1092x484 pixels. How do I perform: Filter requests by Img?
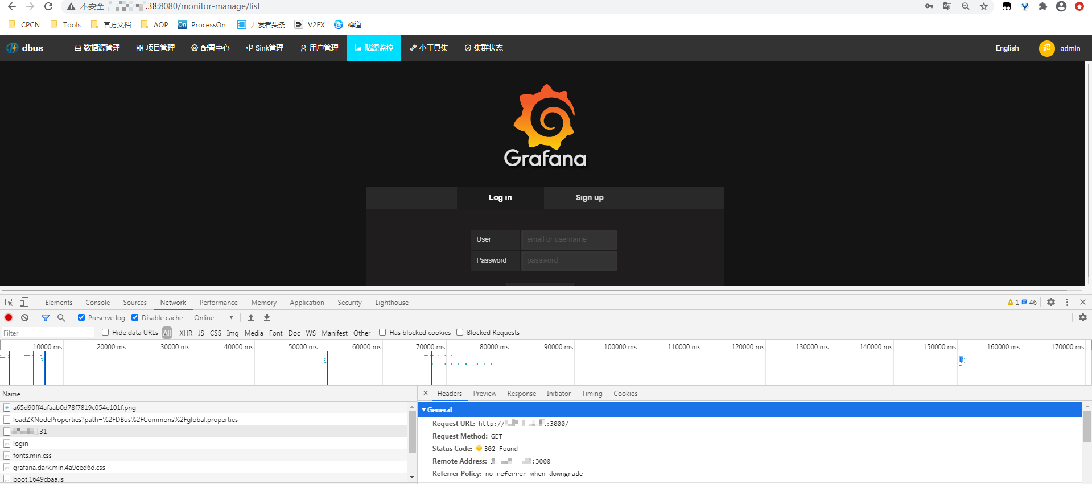coord(232,333)
